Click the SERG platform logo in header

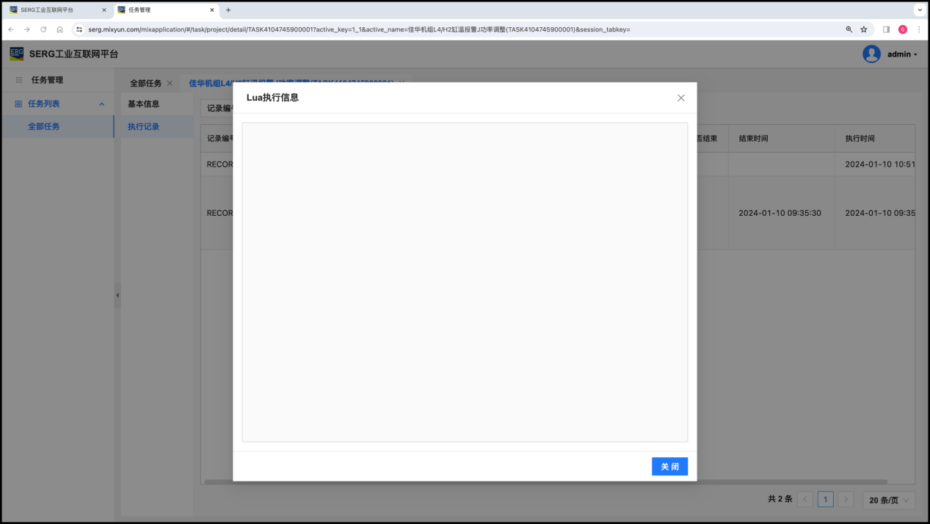click(16, 54)
